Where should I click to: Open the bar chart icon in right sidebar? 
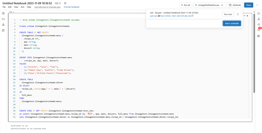[259, 36]
